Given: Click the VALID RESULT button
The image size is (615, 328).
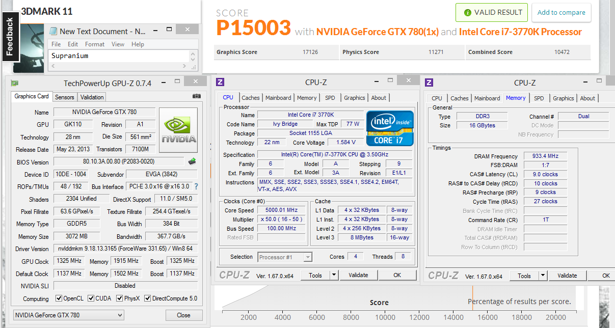Looking at the screenshot, I should pos(491,13).
